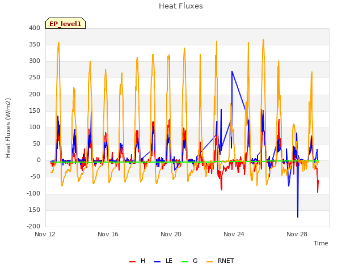Toggle the H series in legend
This screenshot has height=272, width=363.
[x=137, y=261]
